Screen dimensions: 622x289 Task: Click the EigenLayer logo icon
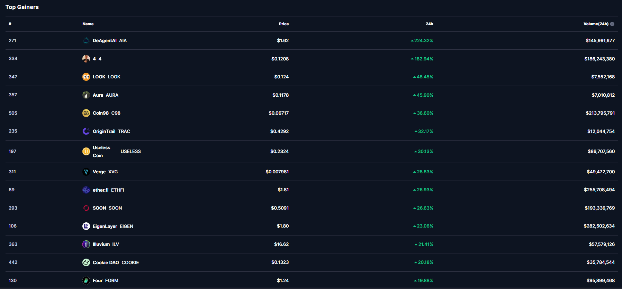(86, 226)
